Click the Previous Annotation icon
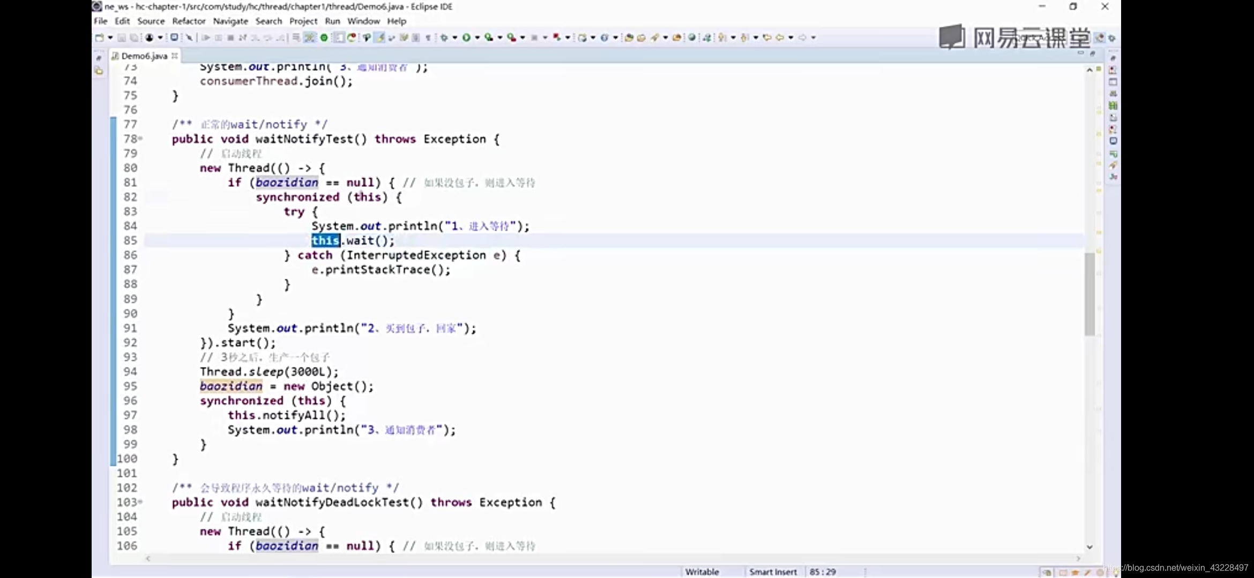The image size is (1254, 578). click(744, 37)
